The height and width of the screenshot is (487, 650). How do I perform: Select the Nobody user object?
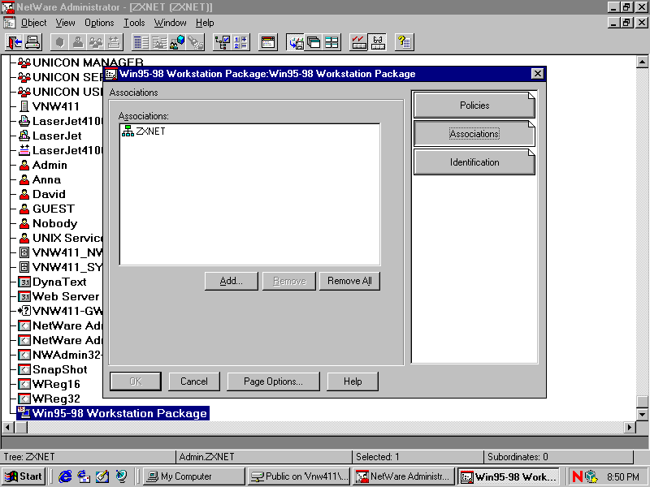click(49, 224)
